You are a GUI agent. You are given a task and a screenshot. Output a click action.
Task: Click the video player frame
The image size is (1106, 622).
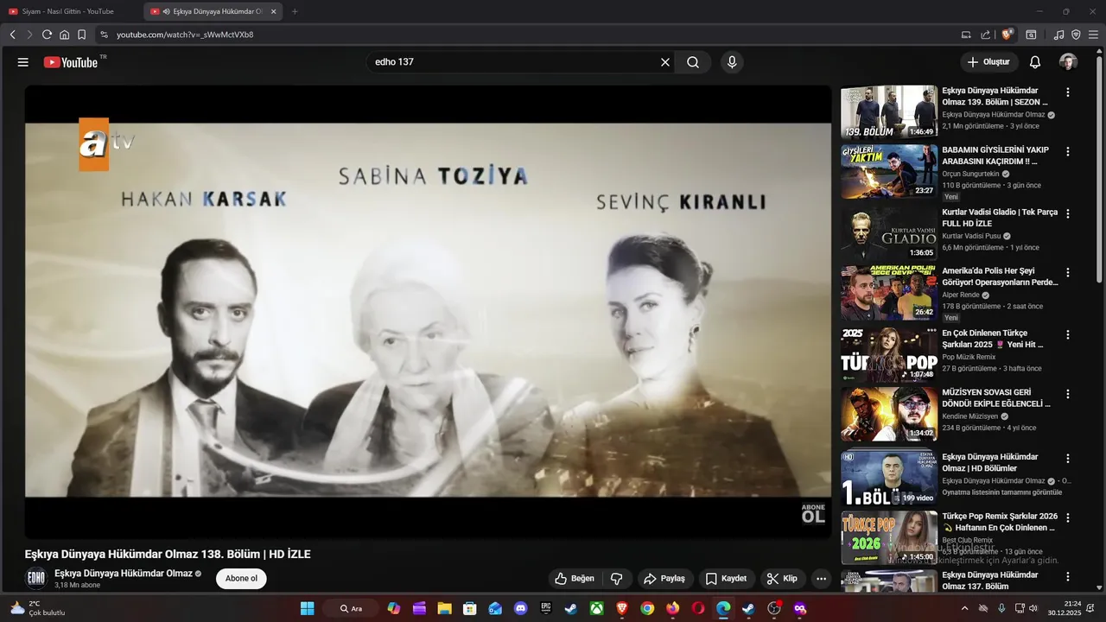428,311
